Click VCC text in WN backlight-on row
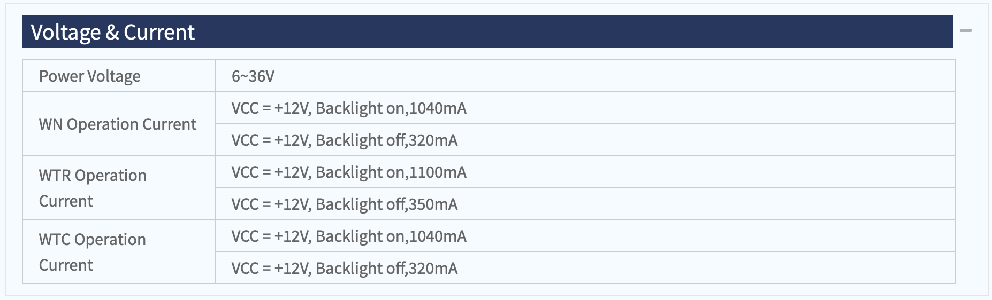Viewport: 992px width, 300px height. click(x=245, y=108)
